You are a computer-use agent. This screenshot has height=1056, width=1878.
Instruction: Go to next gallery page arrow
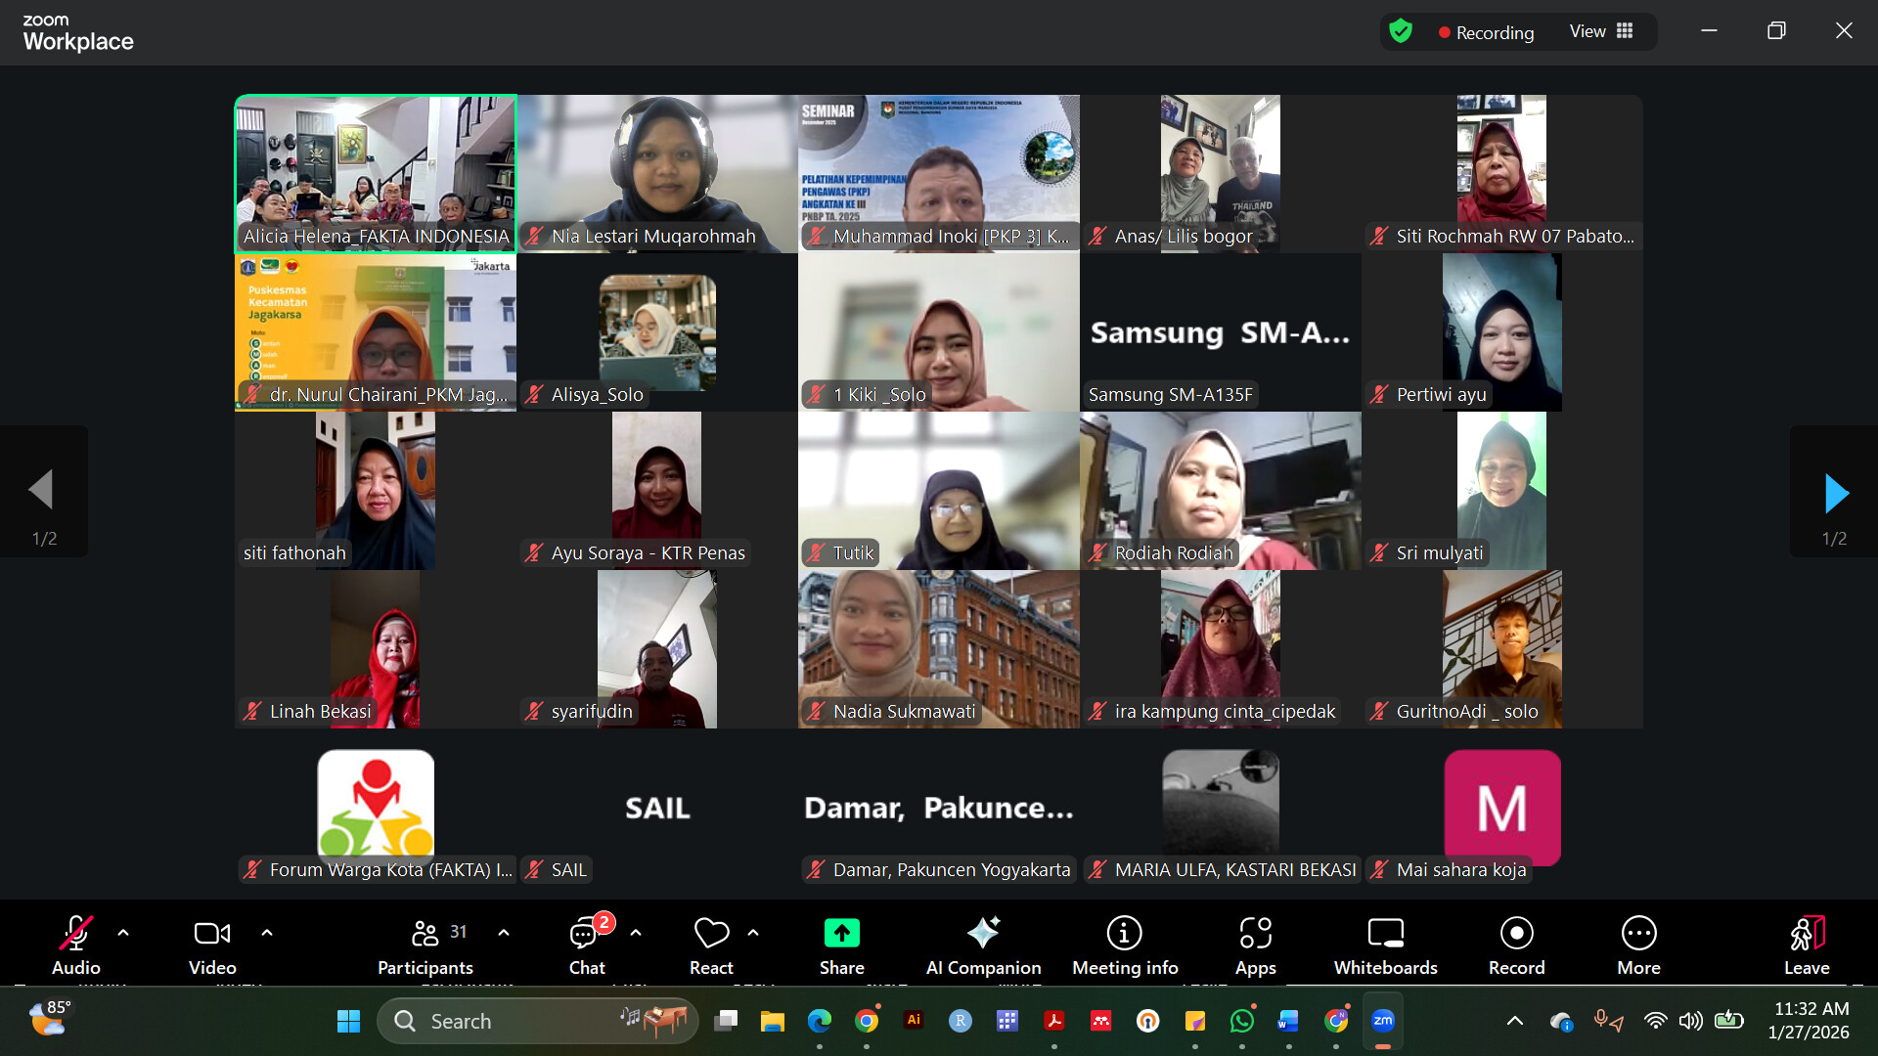tap(1836, 493)
